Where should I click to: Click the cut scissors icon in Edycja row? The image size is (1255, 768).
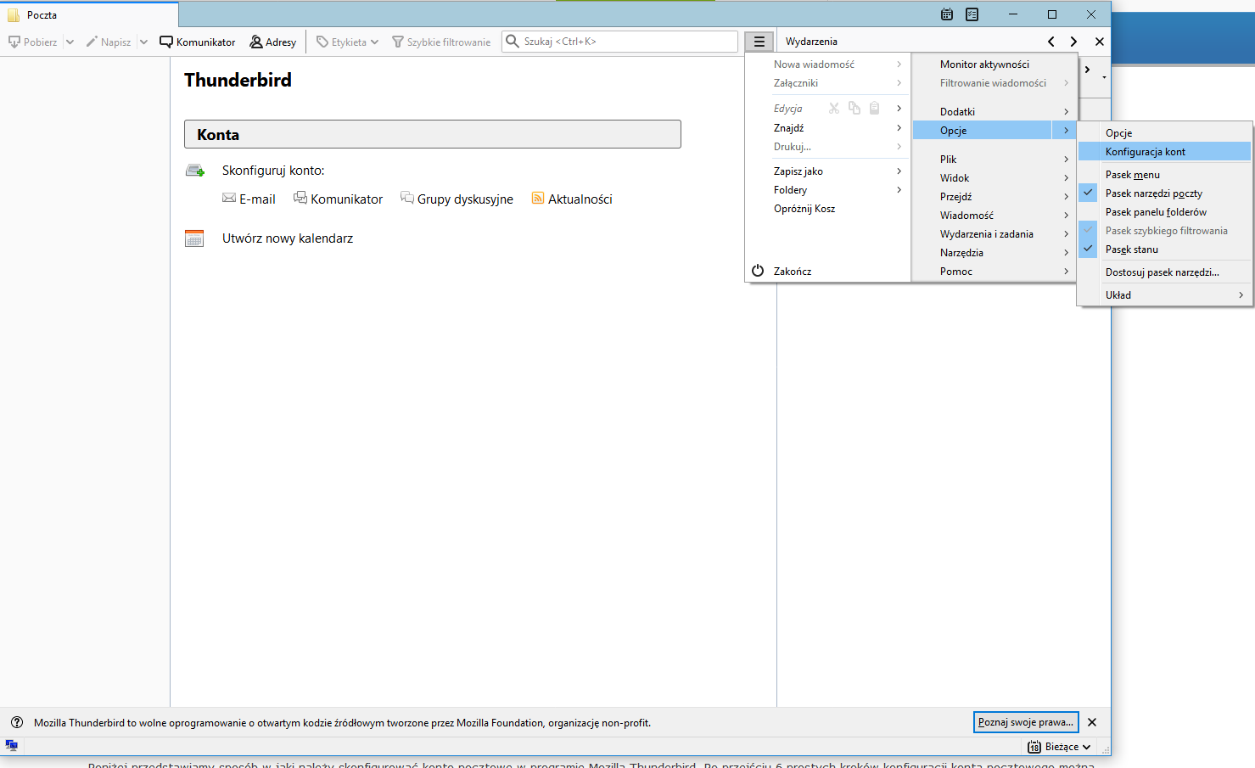tap(834, 108)
